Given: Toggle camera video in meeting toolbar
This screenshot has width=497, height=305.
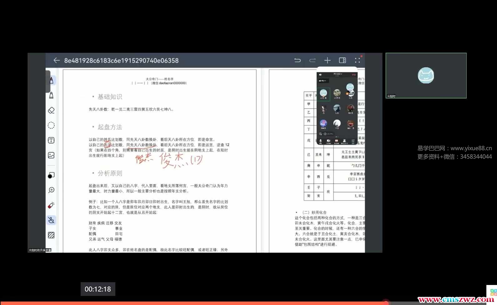Looking at the screenshot, I should click(329, 141).
